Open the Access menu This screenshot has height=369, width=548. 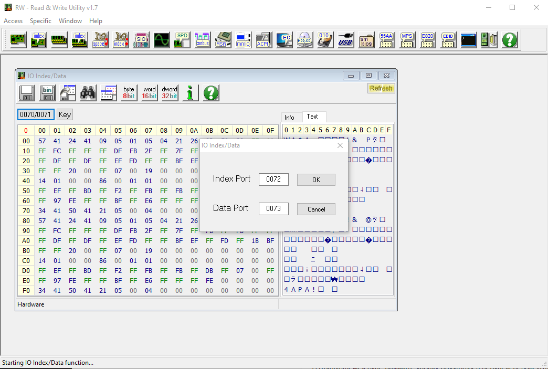(13, 21)
